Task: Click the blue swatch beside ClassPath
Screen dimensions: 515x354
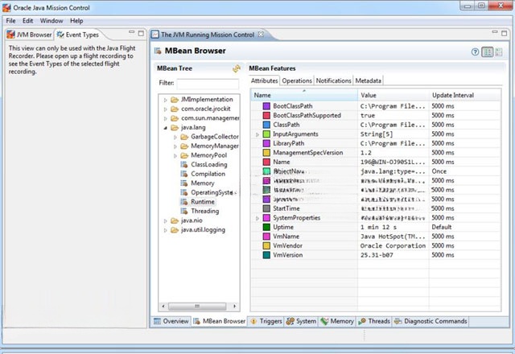Action: 266,125
